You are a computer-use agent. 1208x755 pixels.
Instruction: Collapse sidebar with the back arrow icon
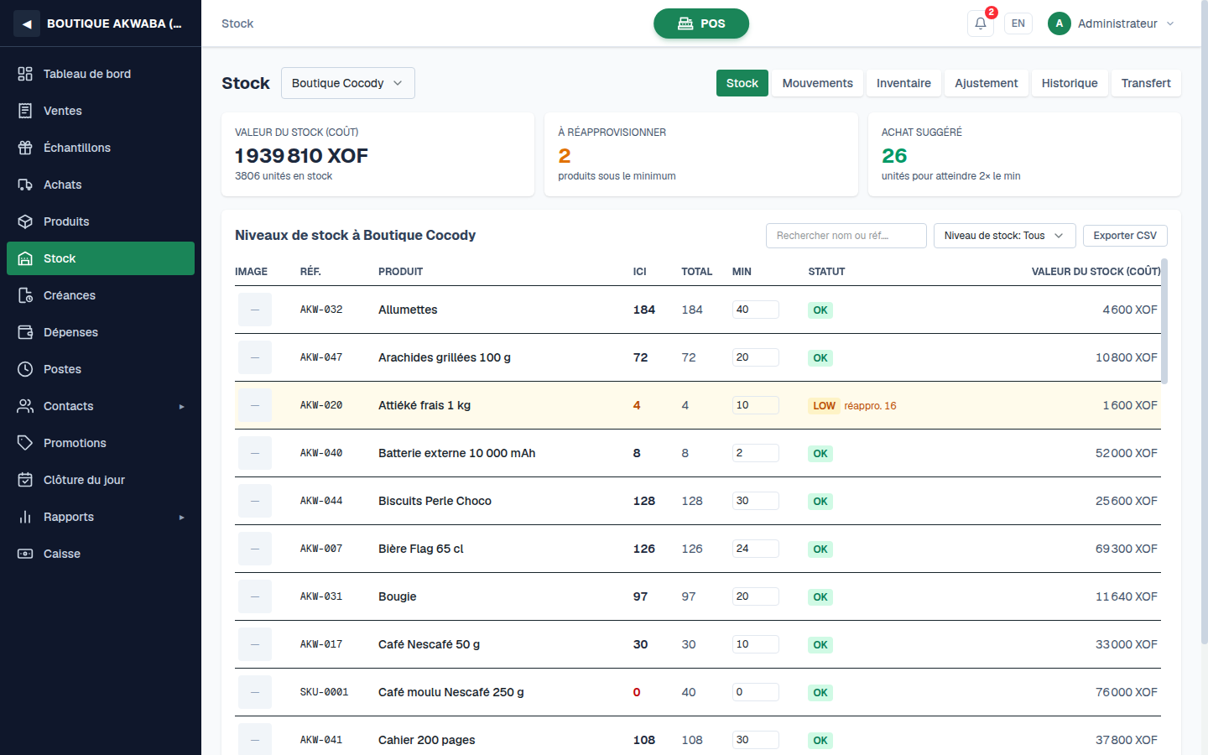point(27,23)
